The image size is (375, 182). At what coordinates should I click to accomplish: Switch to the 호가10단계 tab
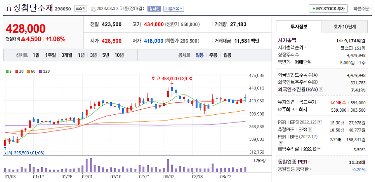(x=345, y=26)
